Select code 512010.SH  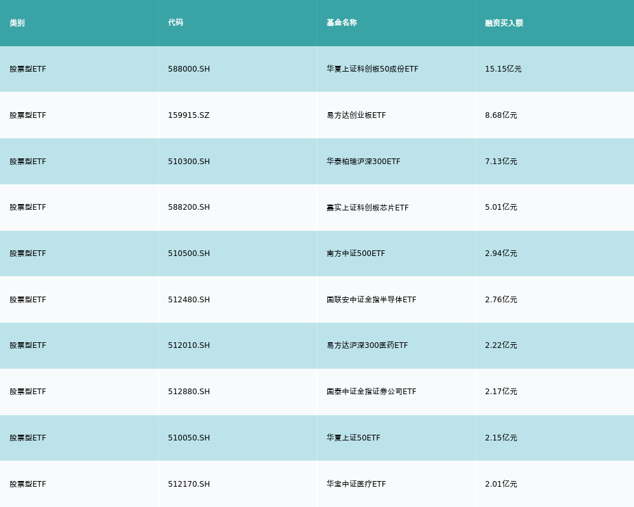click(x=189, y=345)
